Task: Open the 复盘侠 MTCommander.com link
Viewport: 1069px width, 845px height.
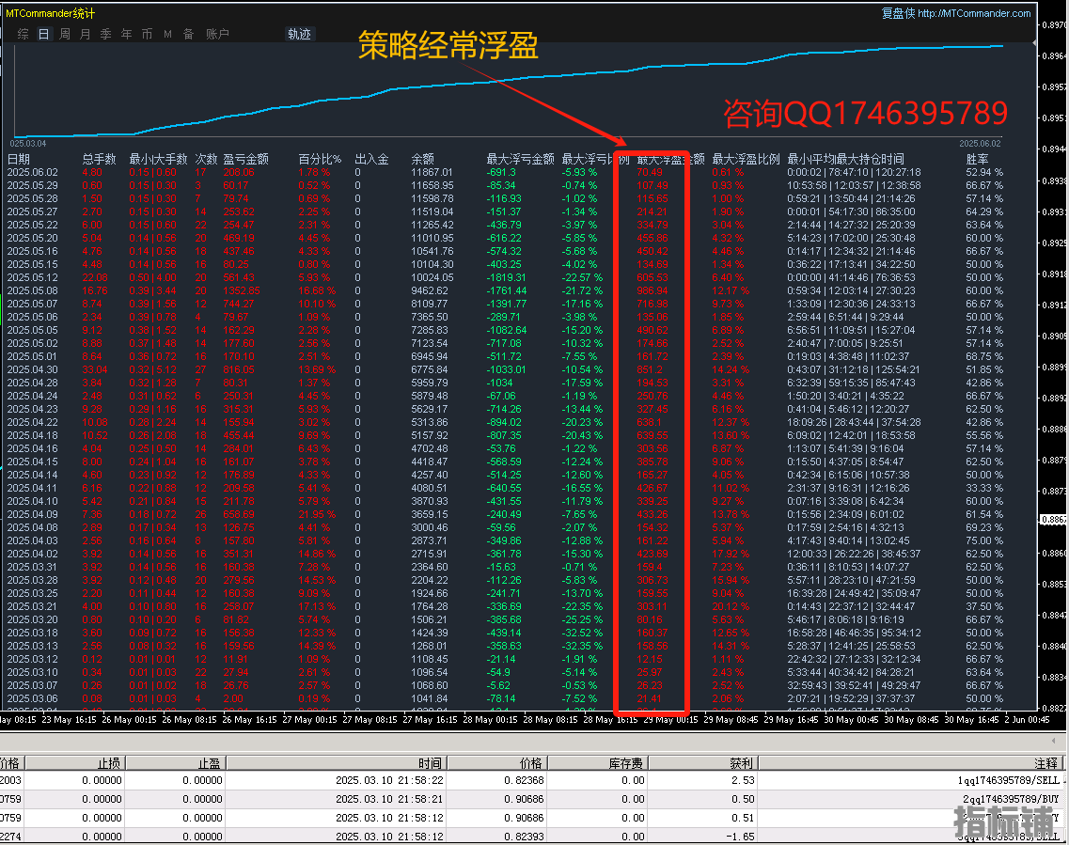Action: [956, 13]
